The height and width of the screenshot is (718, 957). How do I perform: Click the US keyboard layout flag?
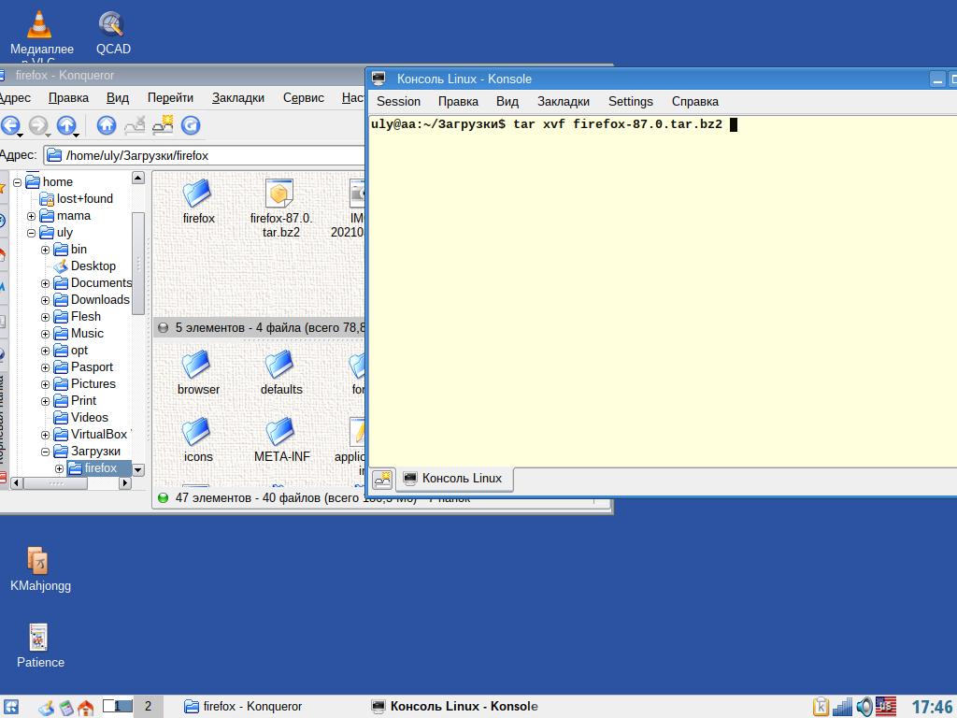point(886,707)
